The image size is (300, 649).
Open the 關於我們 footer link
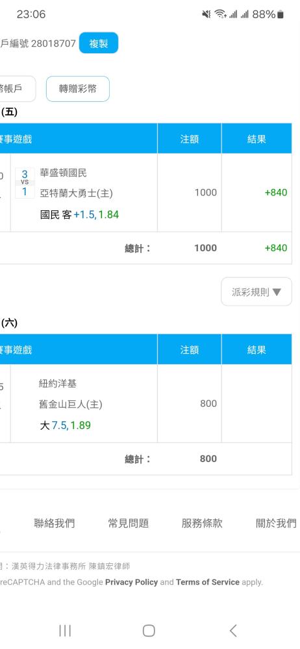pyautogui.click(x=276, y=523)
